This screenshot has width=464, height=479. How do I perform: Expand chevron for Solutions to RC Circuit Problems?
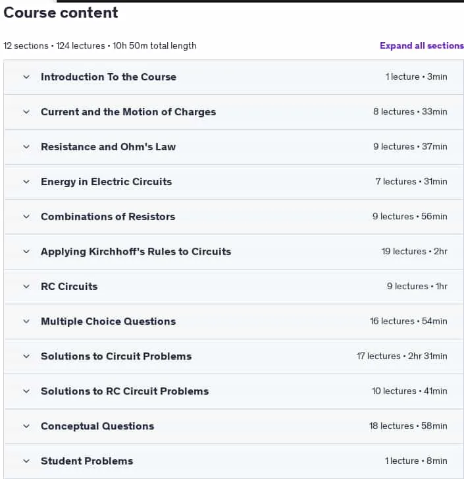point(26,391)
